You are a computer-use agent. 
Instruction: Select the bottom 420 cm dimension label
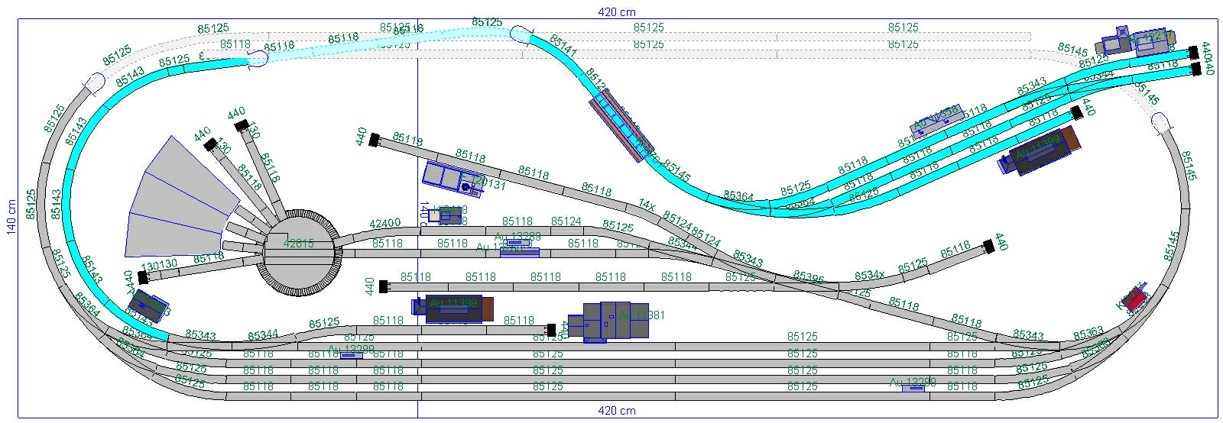tap(616, 411)
